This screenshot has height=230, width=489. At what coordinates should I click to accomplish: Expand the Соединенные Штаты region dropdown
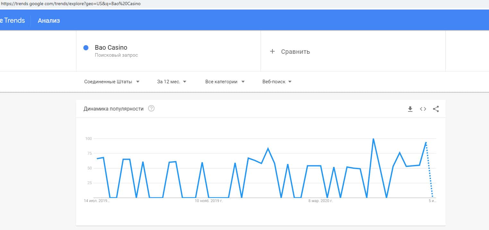pyautogui.click(x=112, y=82)
